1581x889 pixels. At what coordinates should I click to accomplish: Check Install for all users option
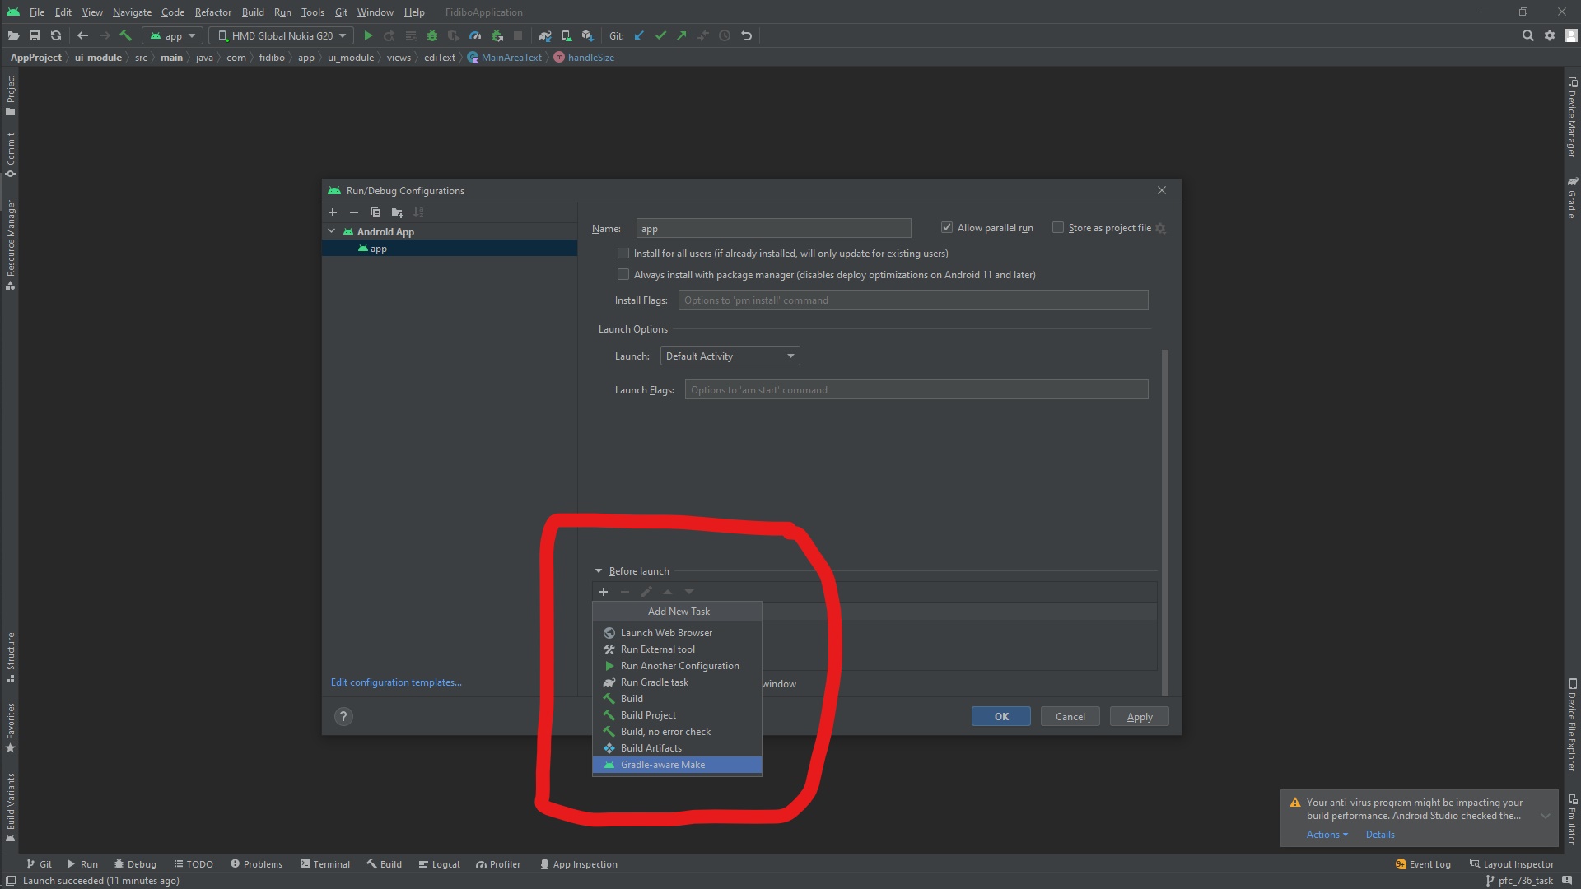[623, 254]
